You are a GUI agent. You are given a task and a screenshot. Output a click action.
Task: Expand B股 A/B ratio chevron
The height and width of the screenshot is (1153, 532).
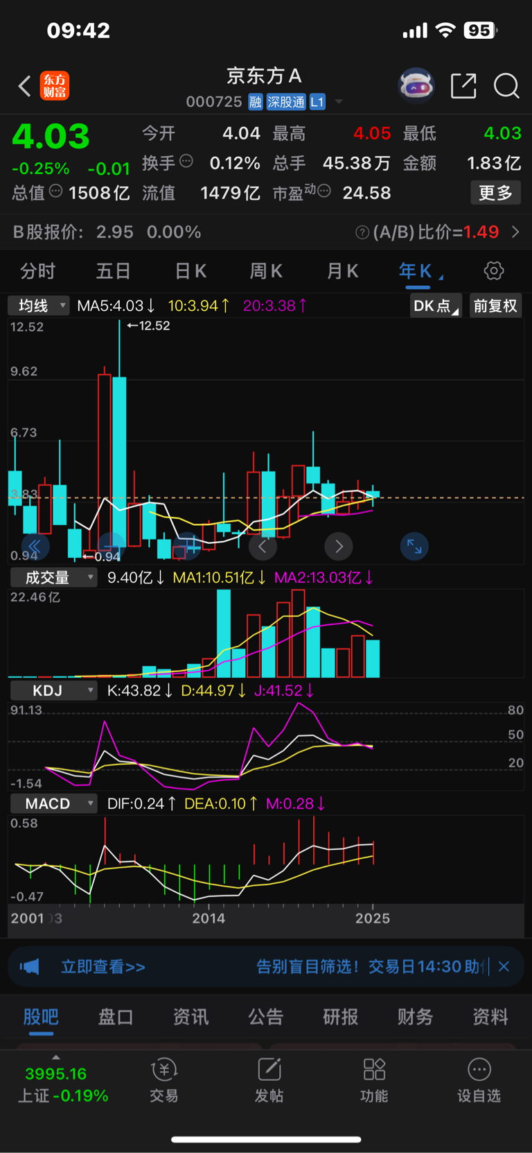click(515, 232)
